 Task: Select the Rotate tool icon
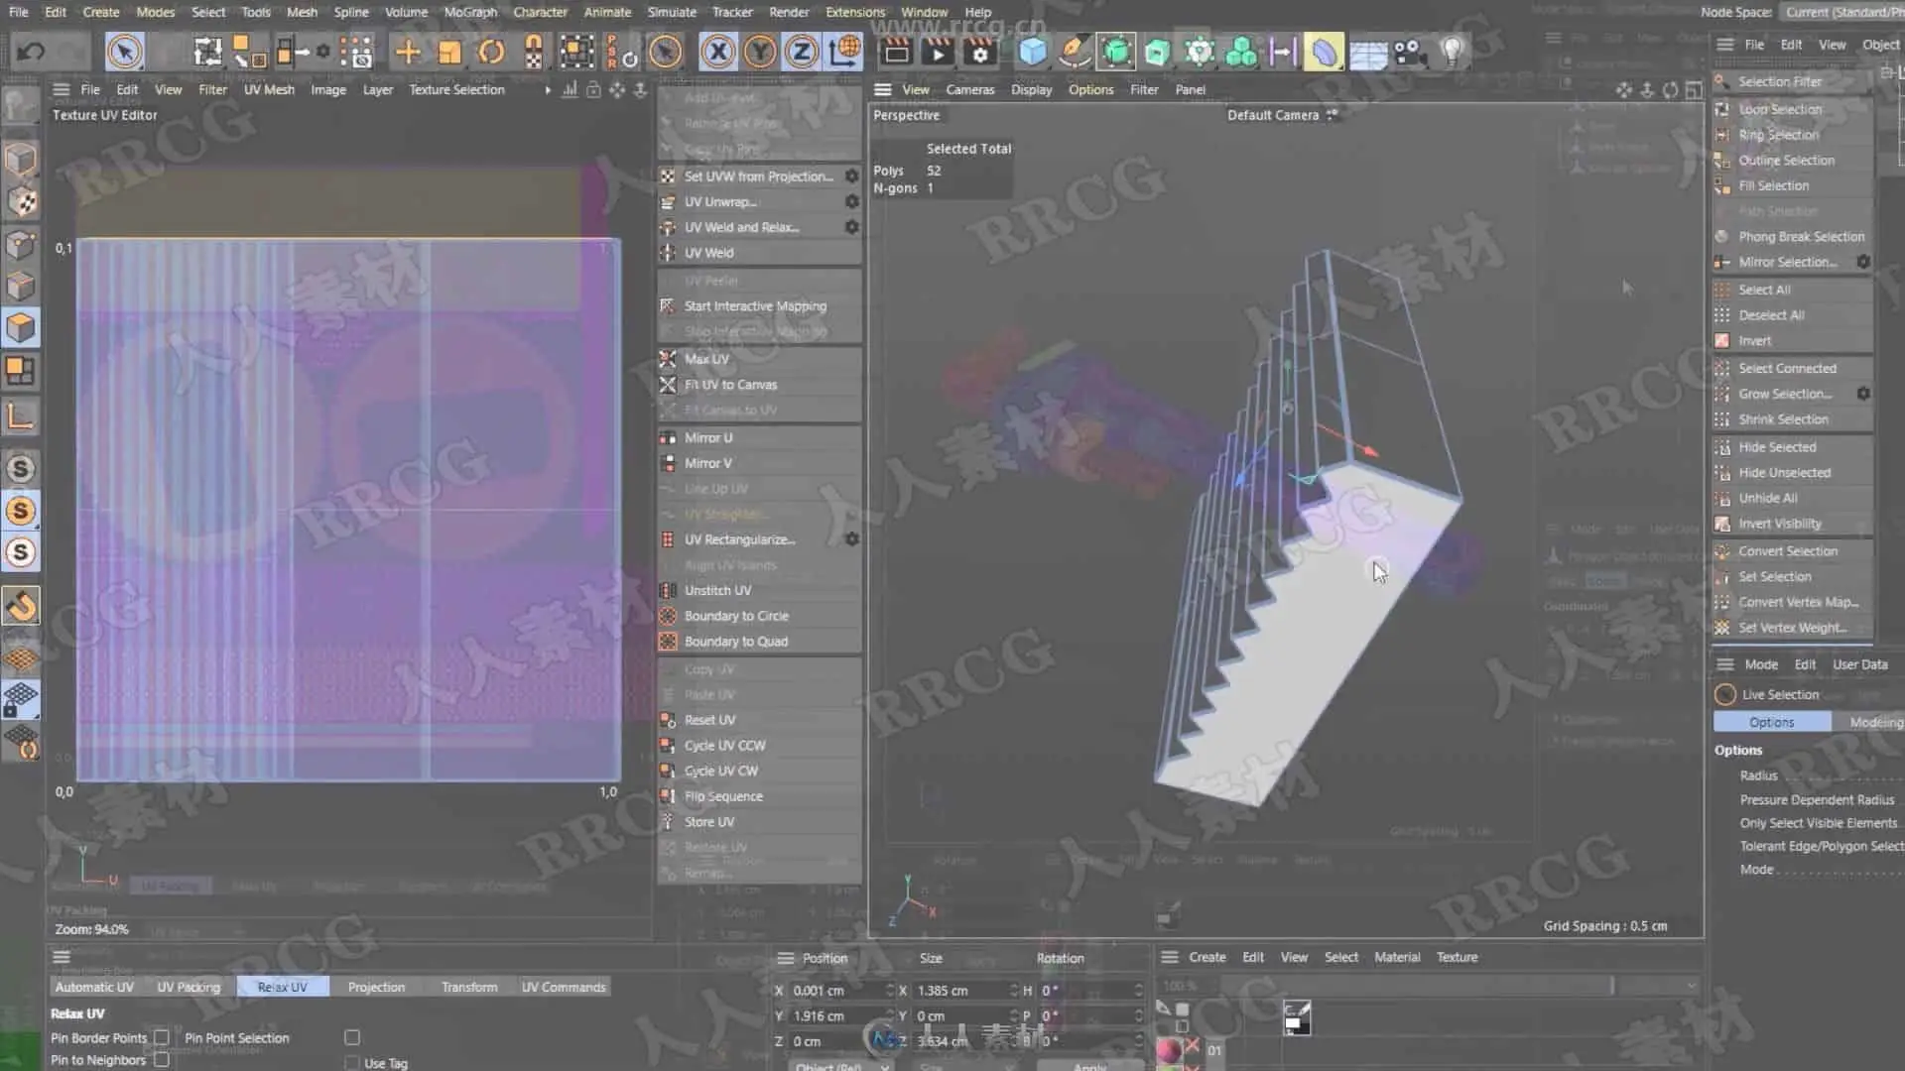click(491, 52)
